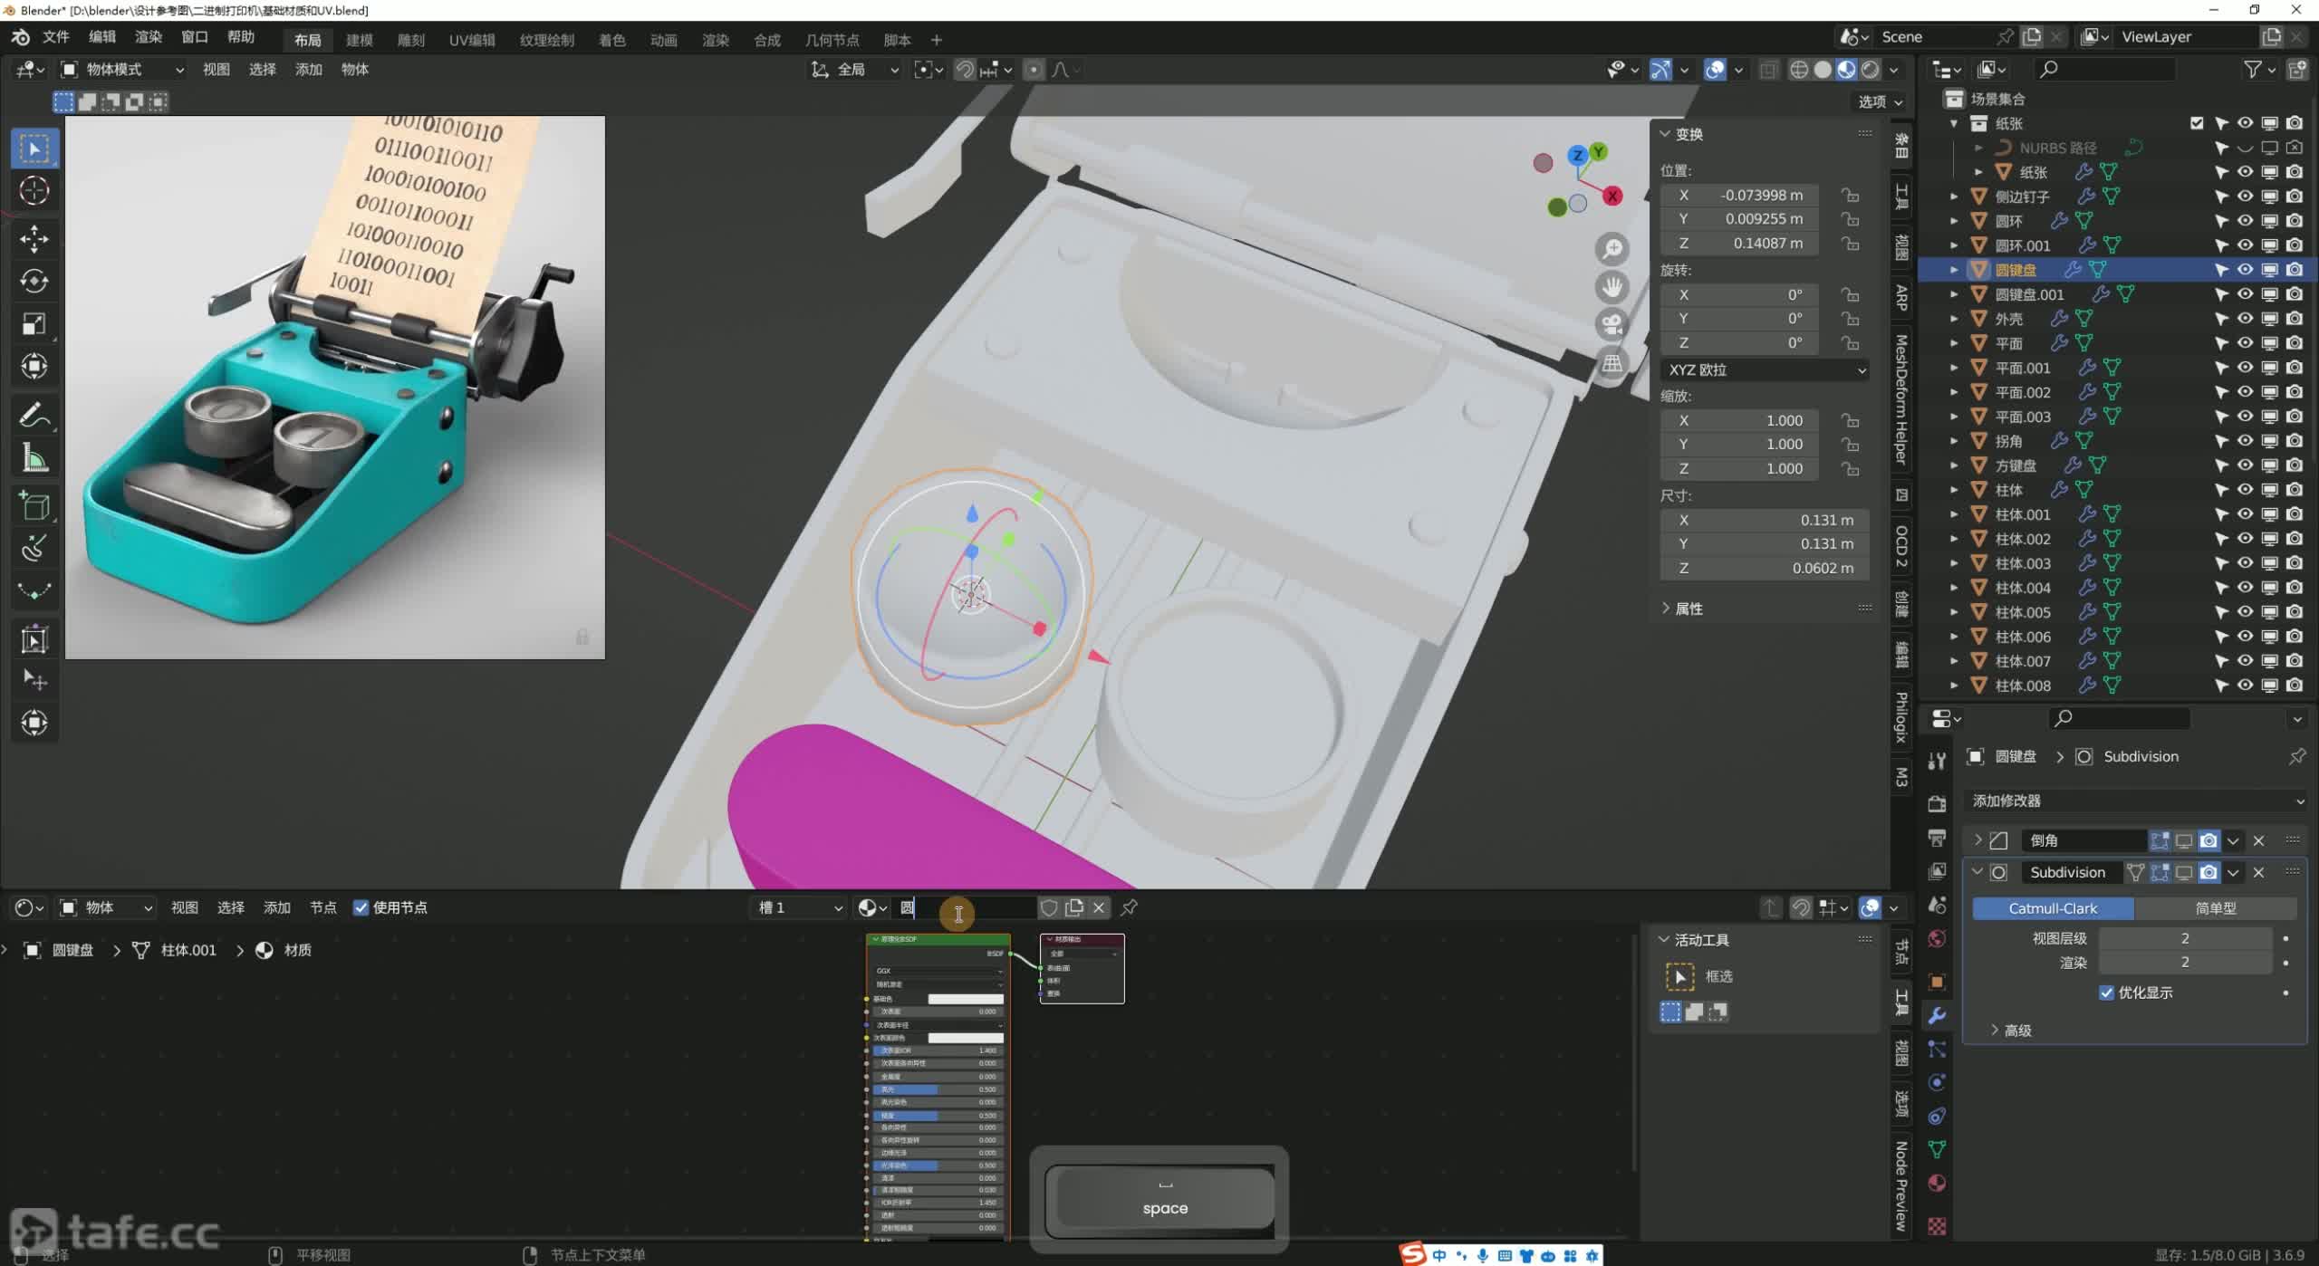The height and width of the screenshot is (1266, 2319).
Task: Switch to rendered viewport shading
Action: [x=1870, y=70]
